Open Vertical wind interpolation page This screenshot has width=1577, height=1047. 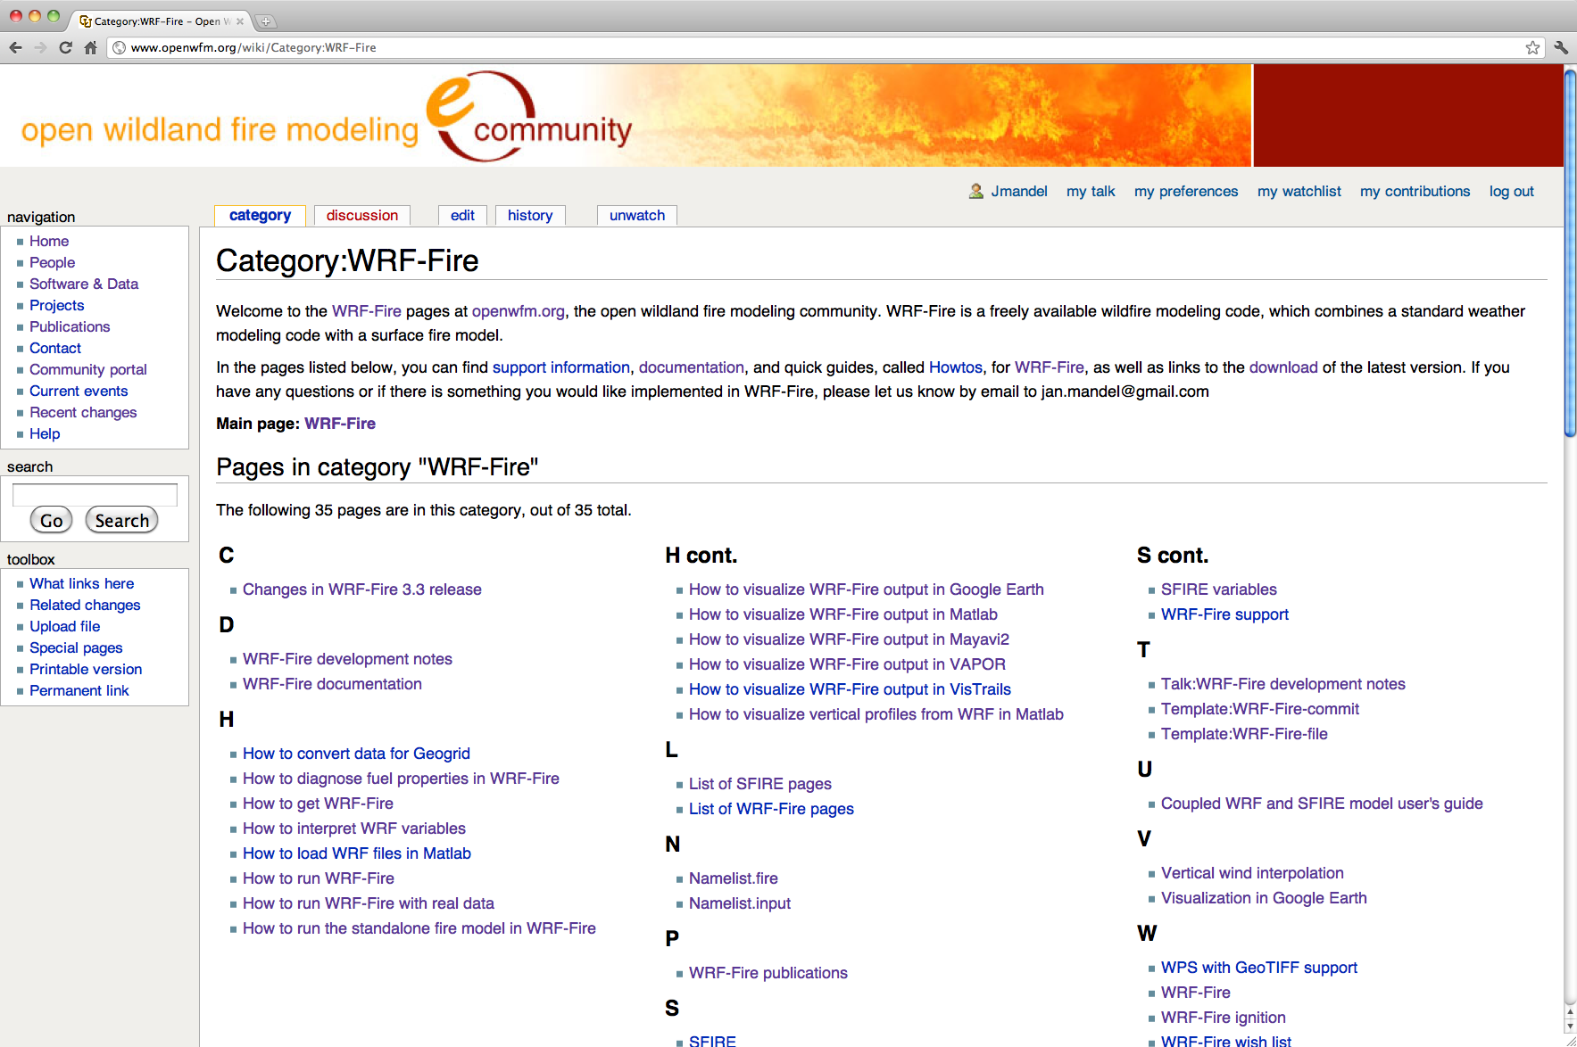click(1252, 873)
